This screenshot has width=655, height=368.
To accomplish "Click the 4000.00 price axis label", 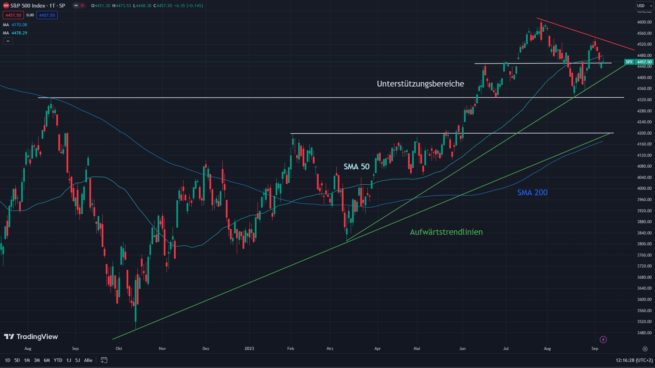I will click(644, 188).
